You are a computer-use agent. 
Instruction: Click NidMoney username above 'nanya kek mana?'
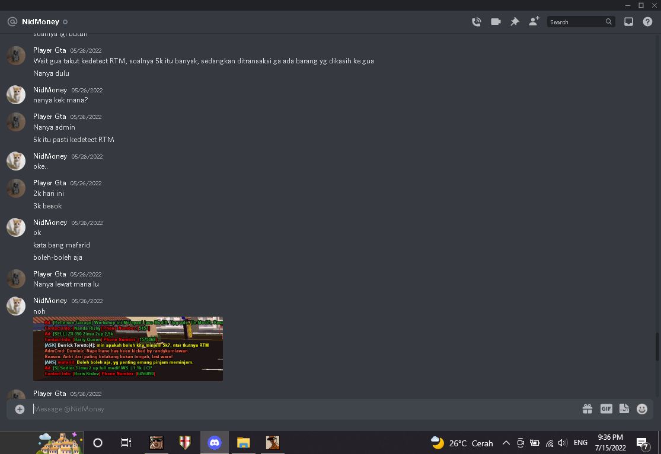coord(50,89)
